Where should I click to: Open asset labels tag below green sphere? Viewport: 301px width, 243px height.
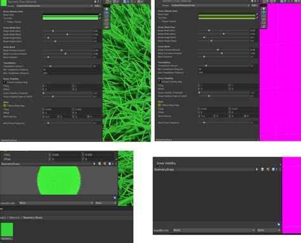(x=114, y=197)
